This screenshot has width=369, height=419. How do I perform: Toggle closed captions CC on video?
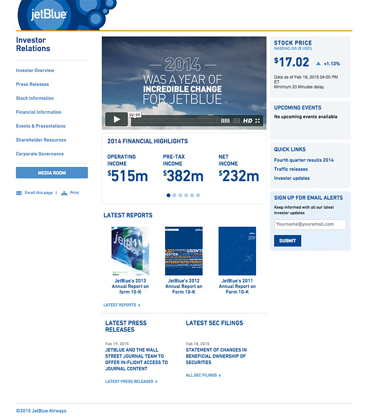(x=237, y=121)
